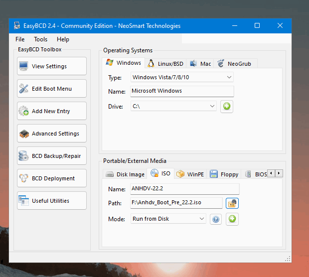Open Useful Utilities

coord(52,201)
